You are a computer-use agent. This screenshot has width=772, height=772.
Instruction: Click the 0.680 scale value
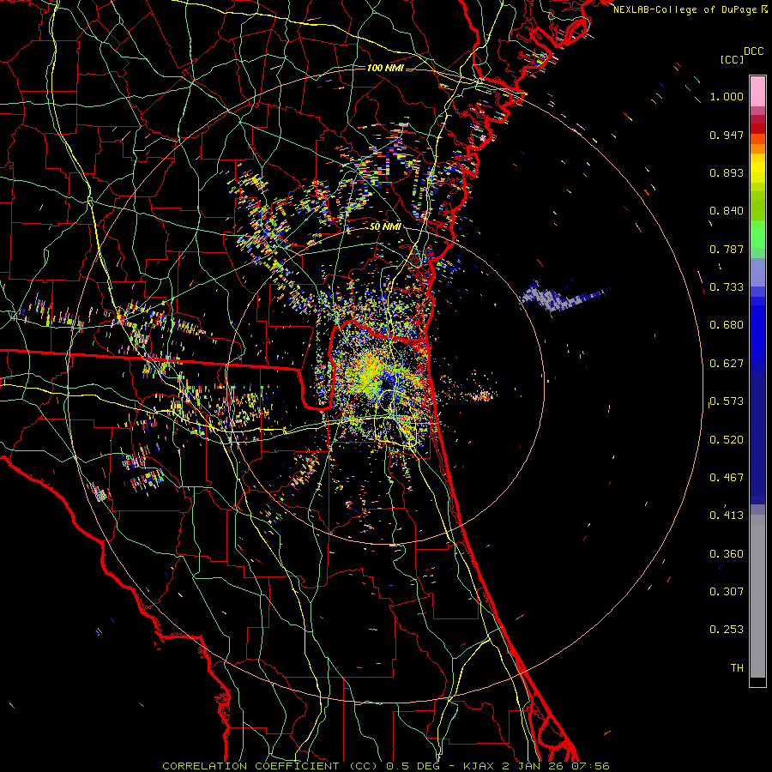click(727, 325)
